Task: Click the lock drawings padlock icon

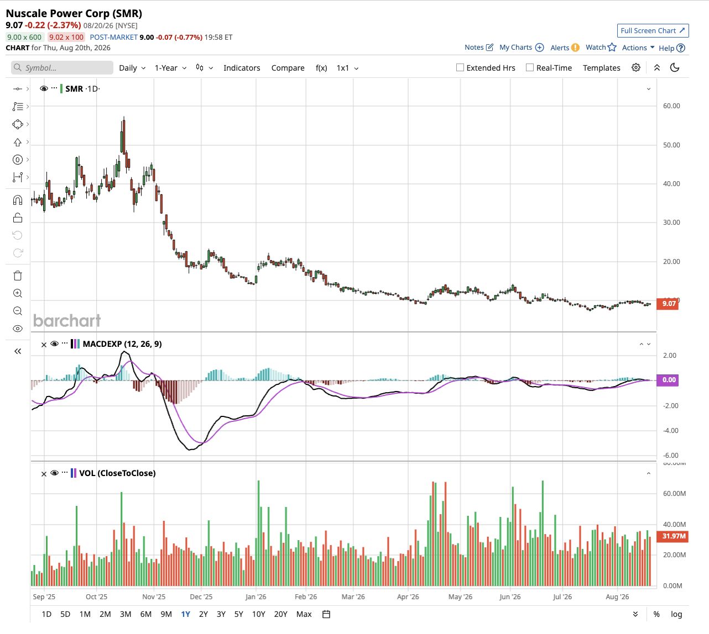Action: click(x=18, y=218)
